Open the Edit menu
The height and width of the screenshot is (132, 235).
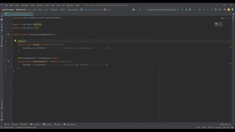(11, 5)
